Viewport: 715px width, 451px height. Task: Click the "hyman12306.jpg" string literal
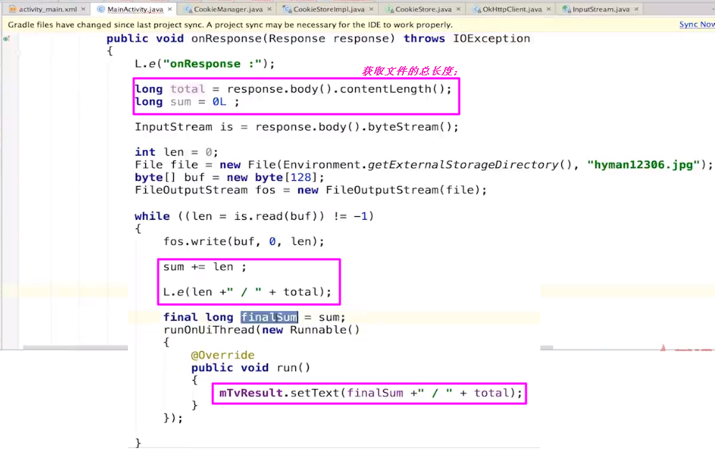[643, 164]
